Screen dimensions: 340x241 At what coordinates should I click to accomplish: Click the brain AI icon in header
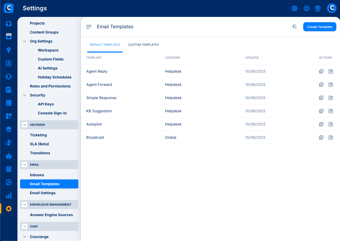[294, 8]
